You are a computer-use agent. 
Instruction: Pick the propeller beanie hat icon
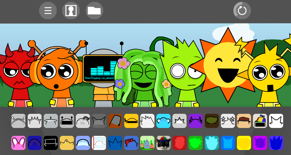(260, 121)
